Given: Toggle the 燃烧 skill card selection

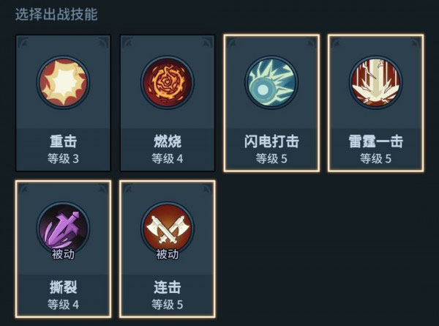Looking at the screenshot, I should pyautogui.click(x=167, y=103).
